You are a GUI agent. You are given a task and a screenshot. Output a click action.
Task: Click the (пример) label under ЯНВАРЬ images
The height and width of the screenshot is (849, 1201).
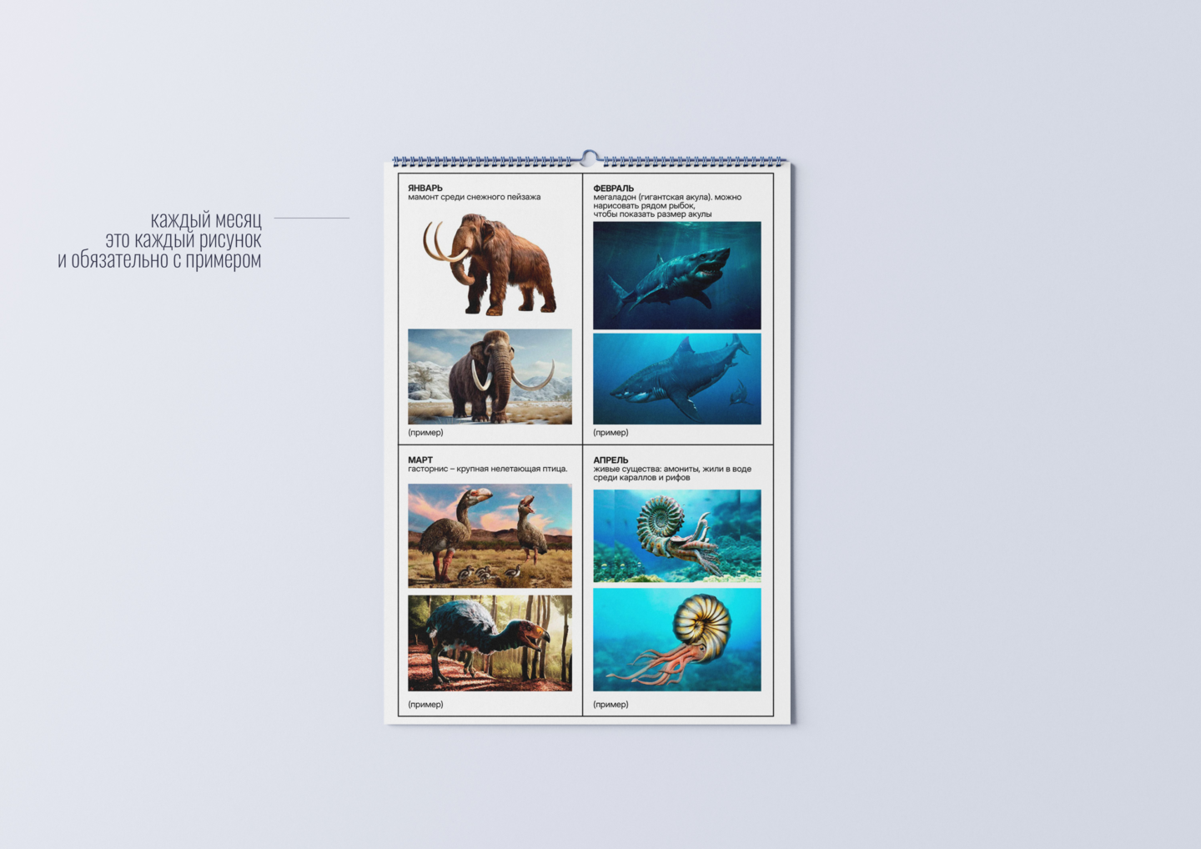425,432
